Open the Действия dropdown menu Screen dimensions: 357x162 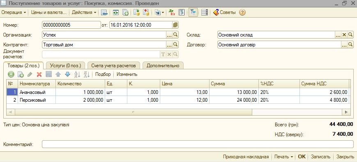84,12
